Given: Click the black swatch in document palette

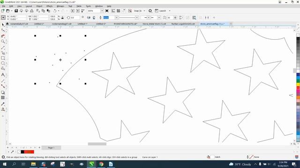Looking at the screenshot, I should [22, 152].
